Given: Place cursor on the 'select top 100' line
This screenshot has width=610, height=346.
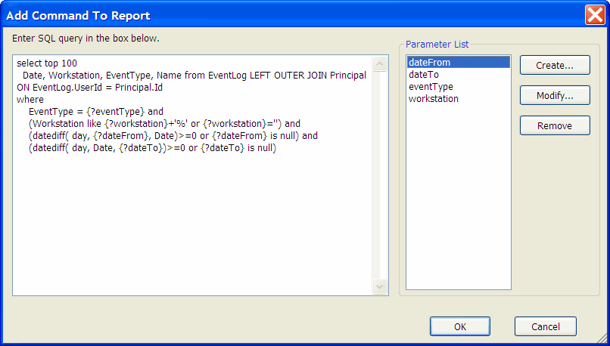Looking at the screenshot, I should tap(47, 63).
